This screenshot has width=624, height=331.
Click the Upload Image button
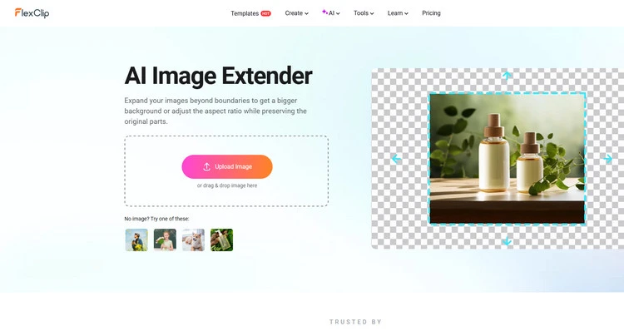[227, 166]
